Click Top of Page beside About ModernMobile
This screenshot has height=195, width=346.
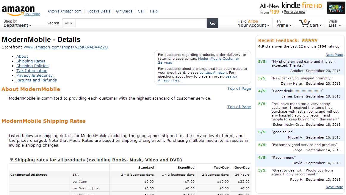239,89
